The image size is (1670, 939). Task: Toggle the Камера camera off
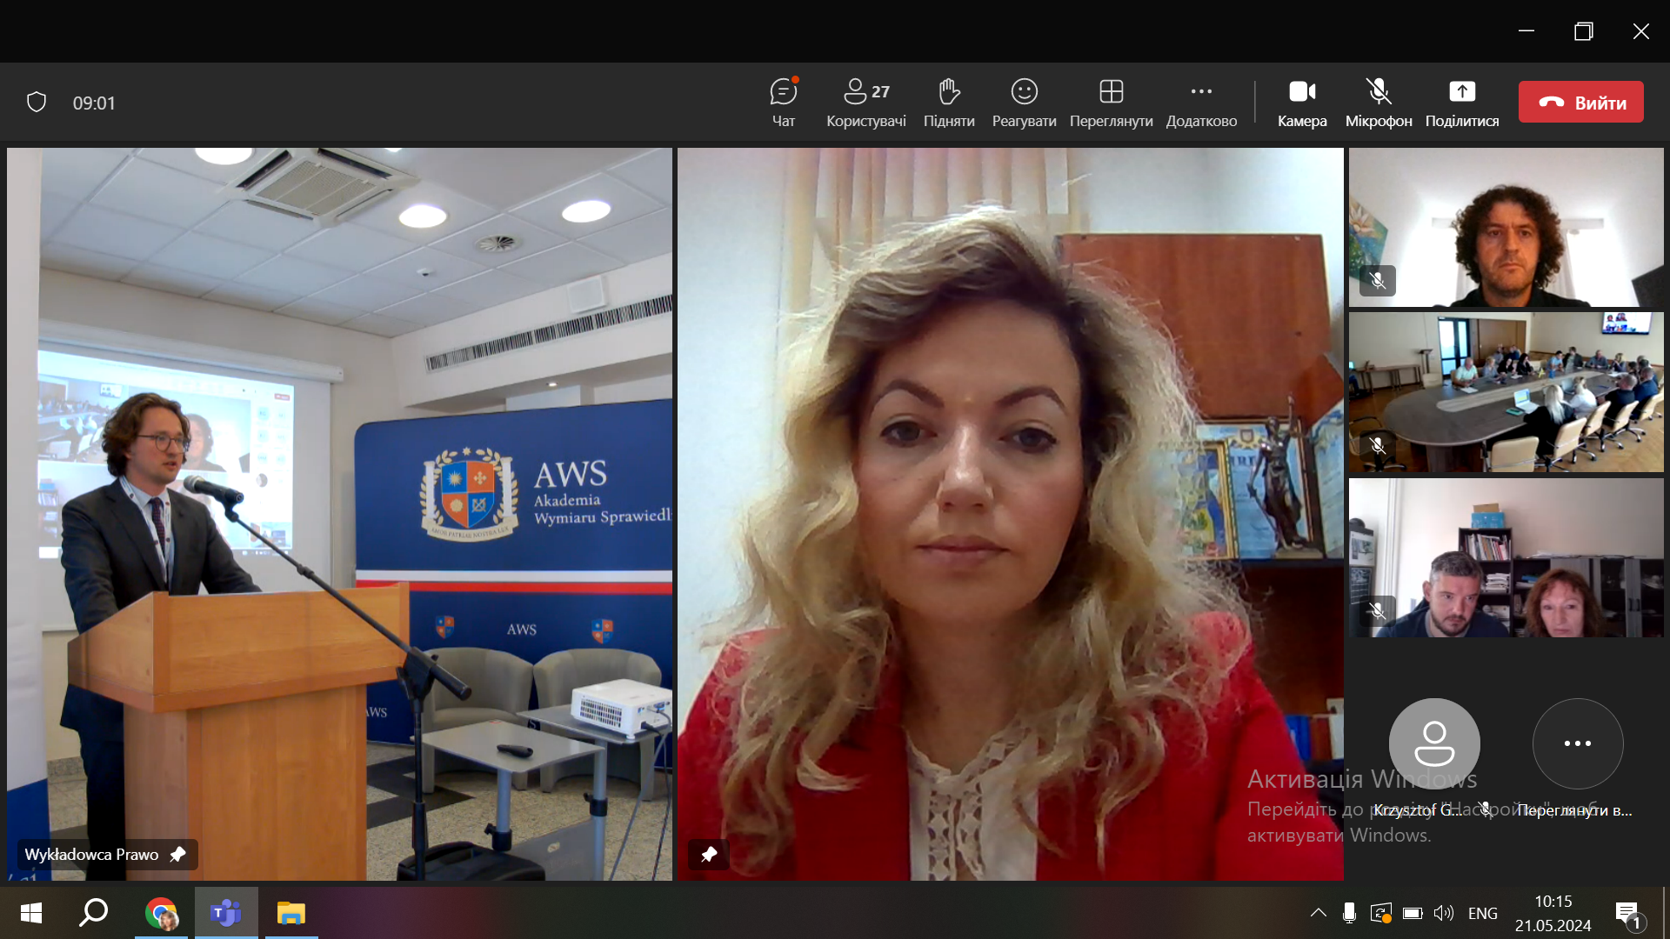(1302, 103)
